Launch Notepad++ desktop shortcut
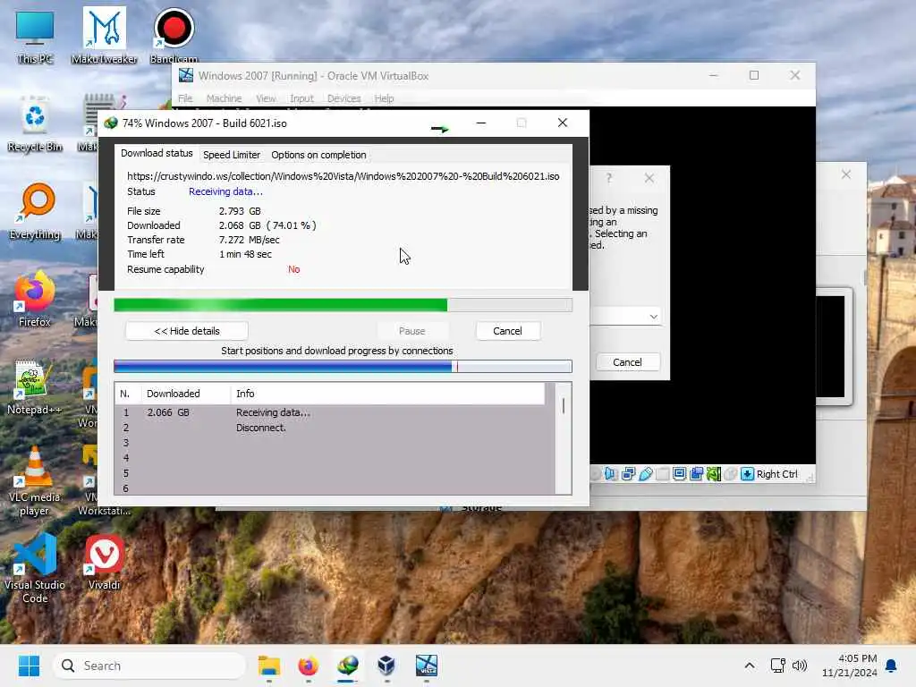Image resolution: width=916 pixels, height=687 pixels. point(35,386)
